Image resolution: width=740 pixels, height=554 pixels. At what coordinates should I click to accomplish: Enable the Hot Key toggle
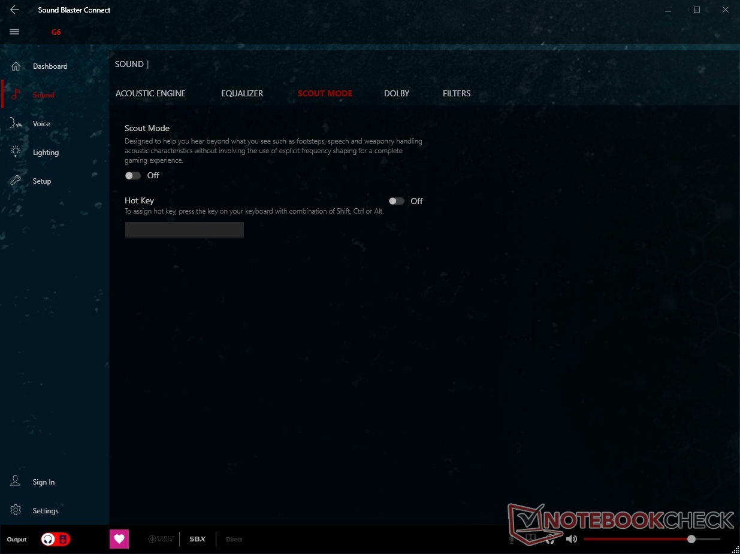click(396, 201)
